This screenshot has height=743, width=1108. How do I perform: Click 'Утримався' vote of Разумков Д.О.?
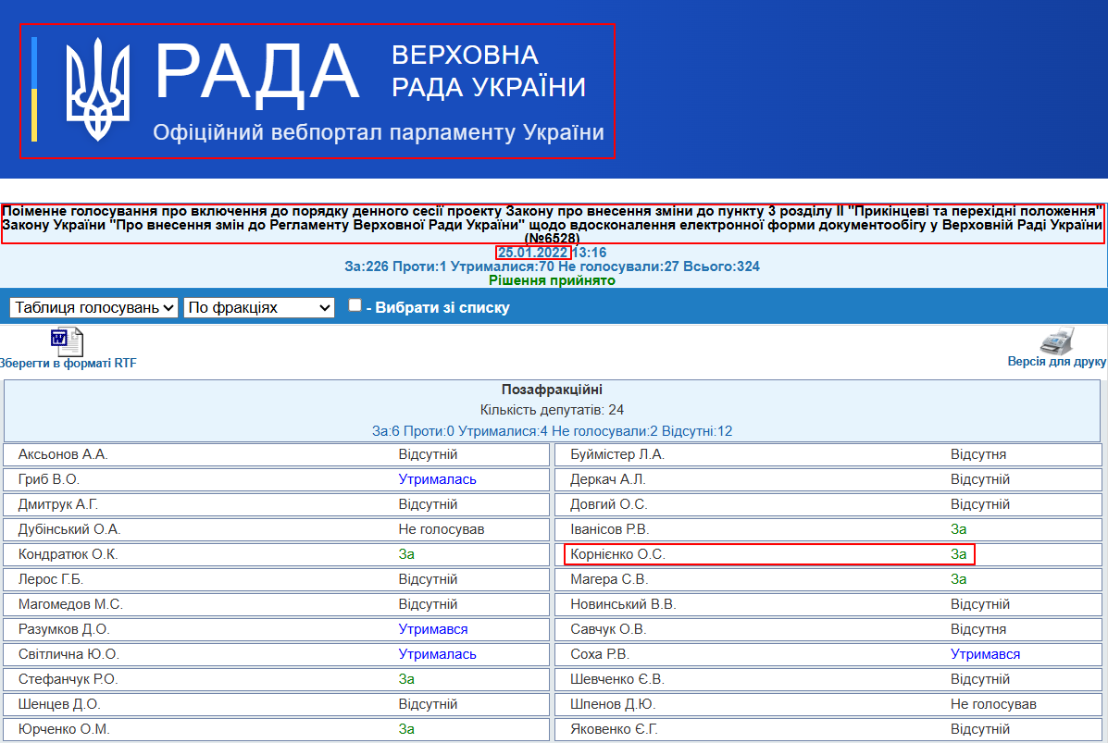(x=433, y=628)
